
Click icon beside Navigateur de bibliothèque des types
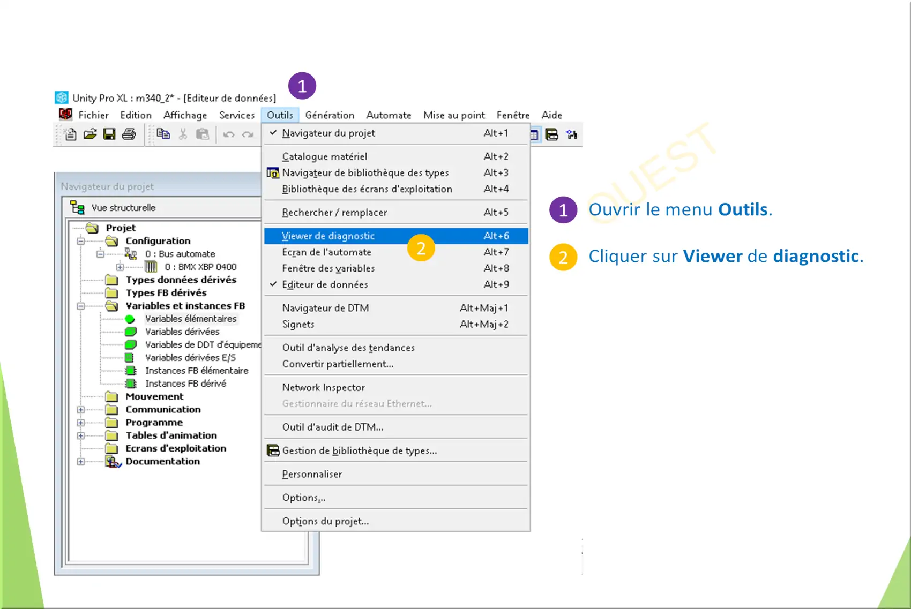273,173
